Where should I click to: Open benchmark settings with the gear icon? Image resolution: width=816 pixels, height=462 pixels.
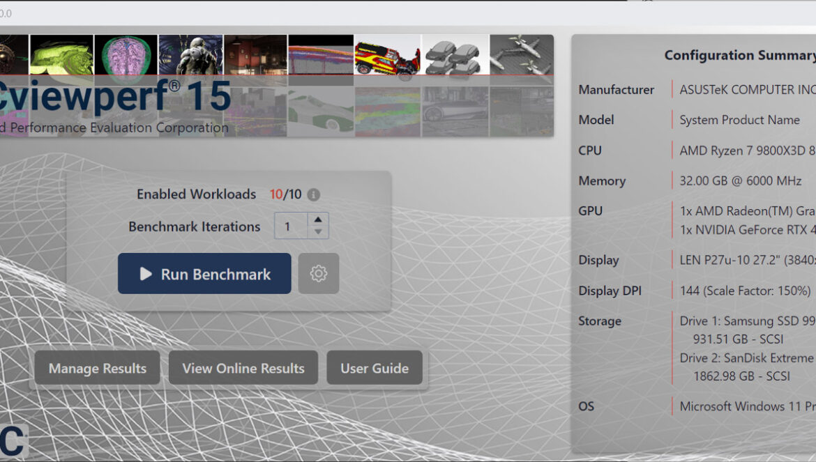click(319, 273)
